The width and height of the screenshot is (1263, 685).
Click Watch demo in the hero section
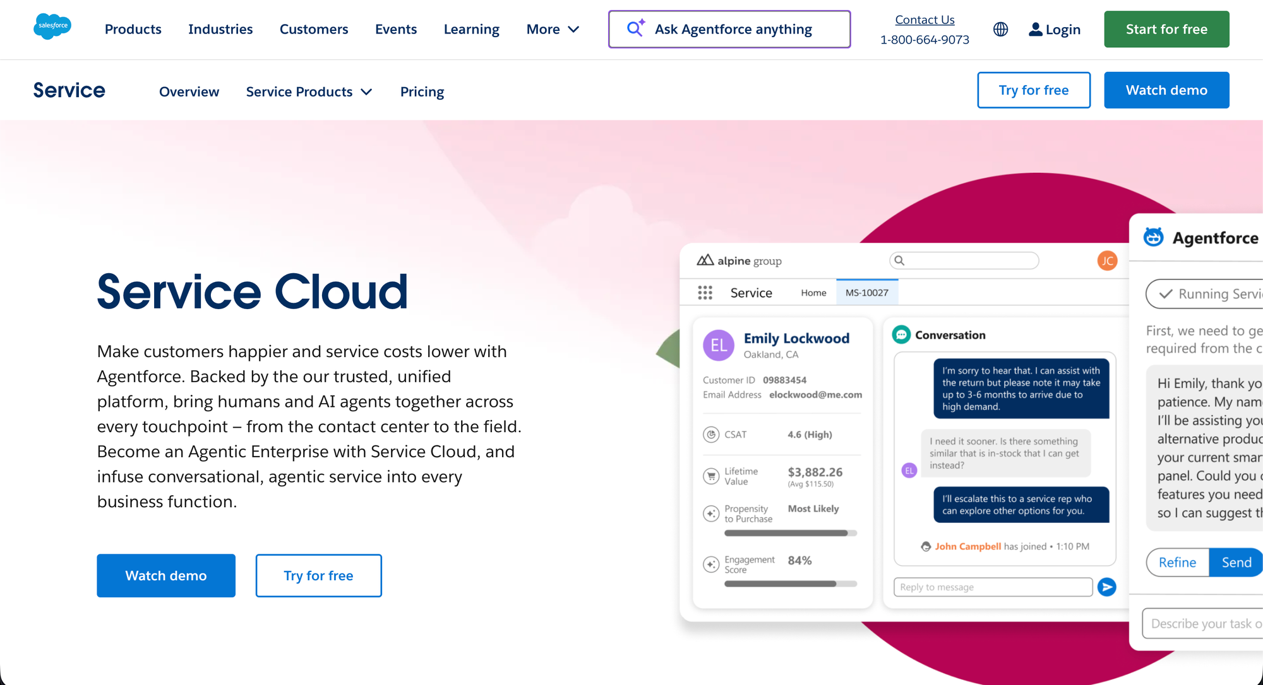click(165, 575)
